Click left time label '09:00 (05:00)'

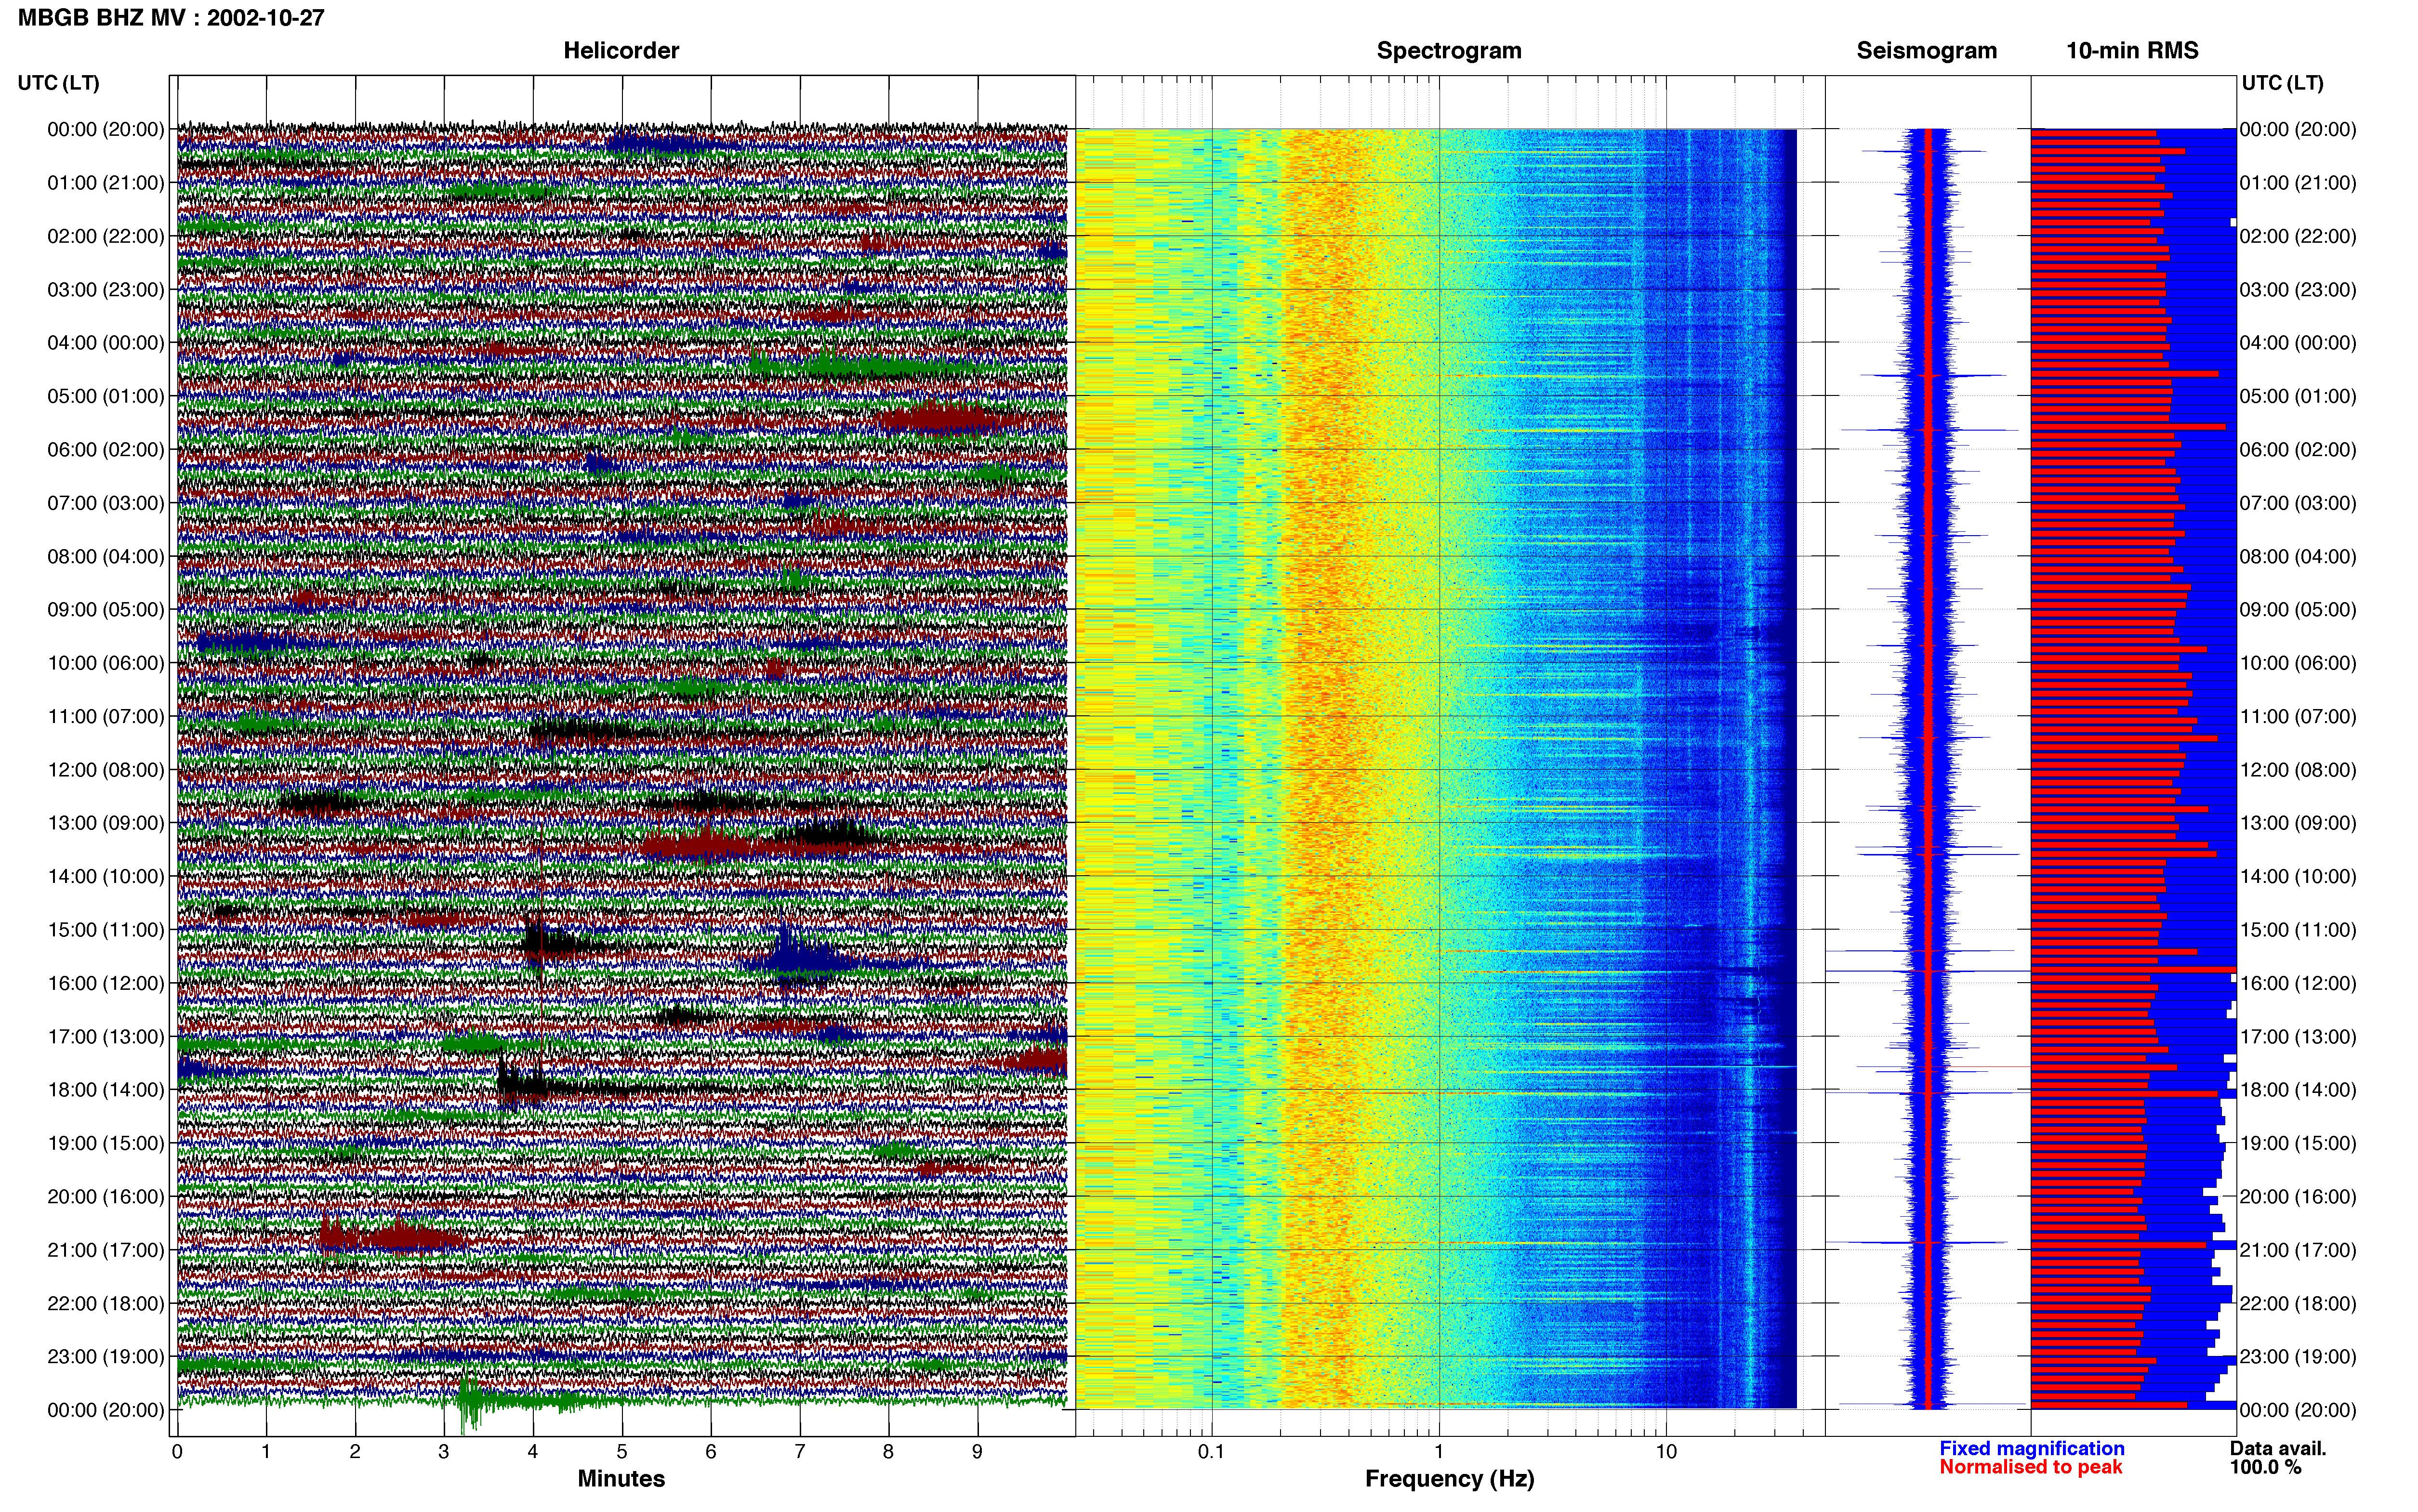tap(106, 610)
